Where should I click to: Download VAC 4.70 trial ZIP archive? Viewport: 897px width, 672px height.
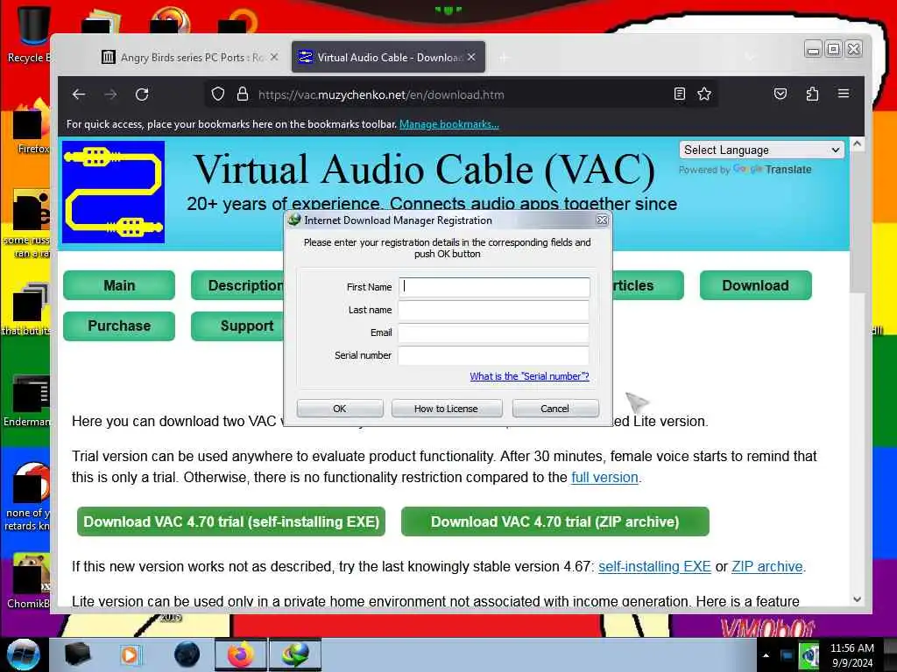tap(554, 521)
